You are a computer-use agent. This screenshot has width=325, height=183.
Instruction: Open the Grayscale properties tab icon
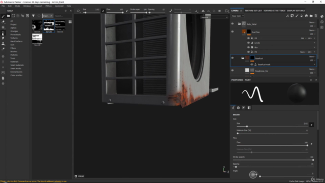click(x=249, y=108)
